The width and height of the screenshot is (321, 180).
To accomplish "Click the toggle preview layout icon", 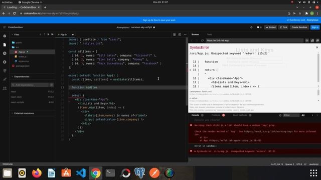I will [x=180, y=34].
